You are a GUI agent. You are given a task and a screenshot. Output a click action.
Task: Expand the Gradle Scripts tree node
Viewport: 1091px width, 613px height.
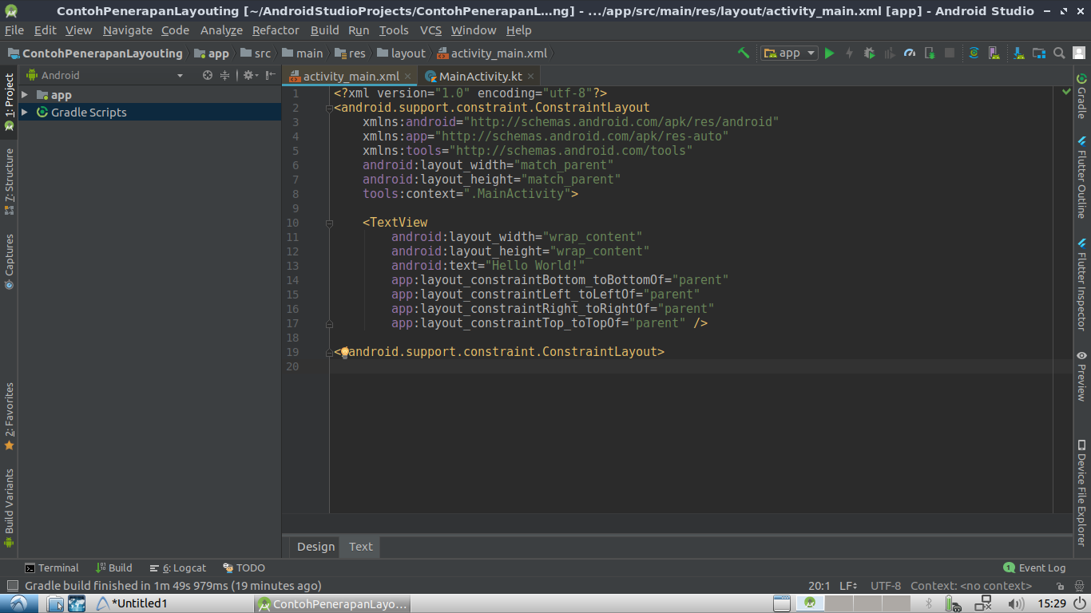coord(25,113)
